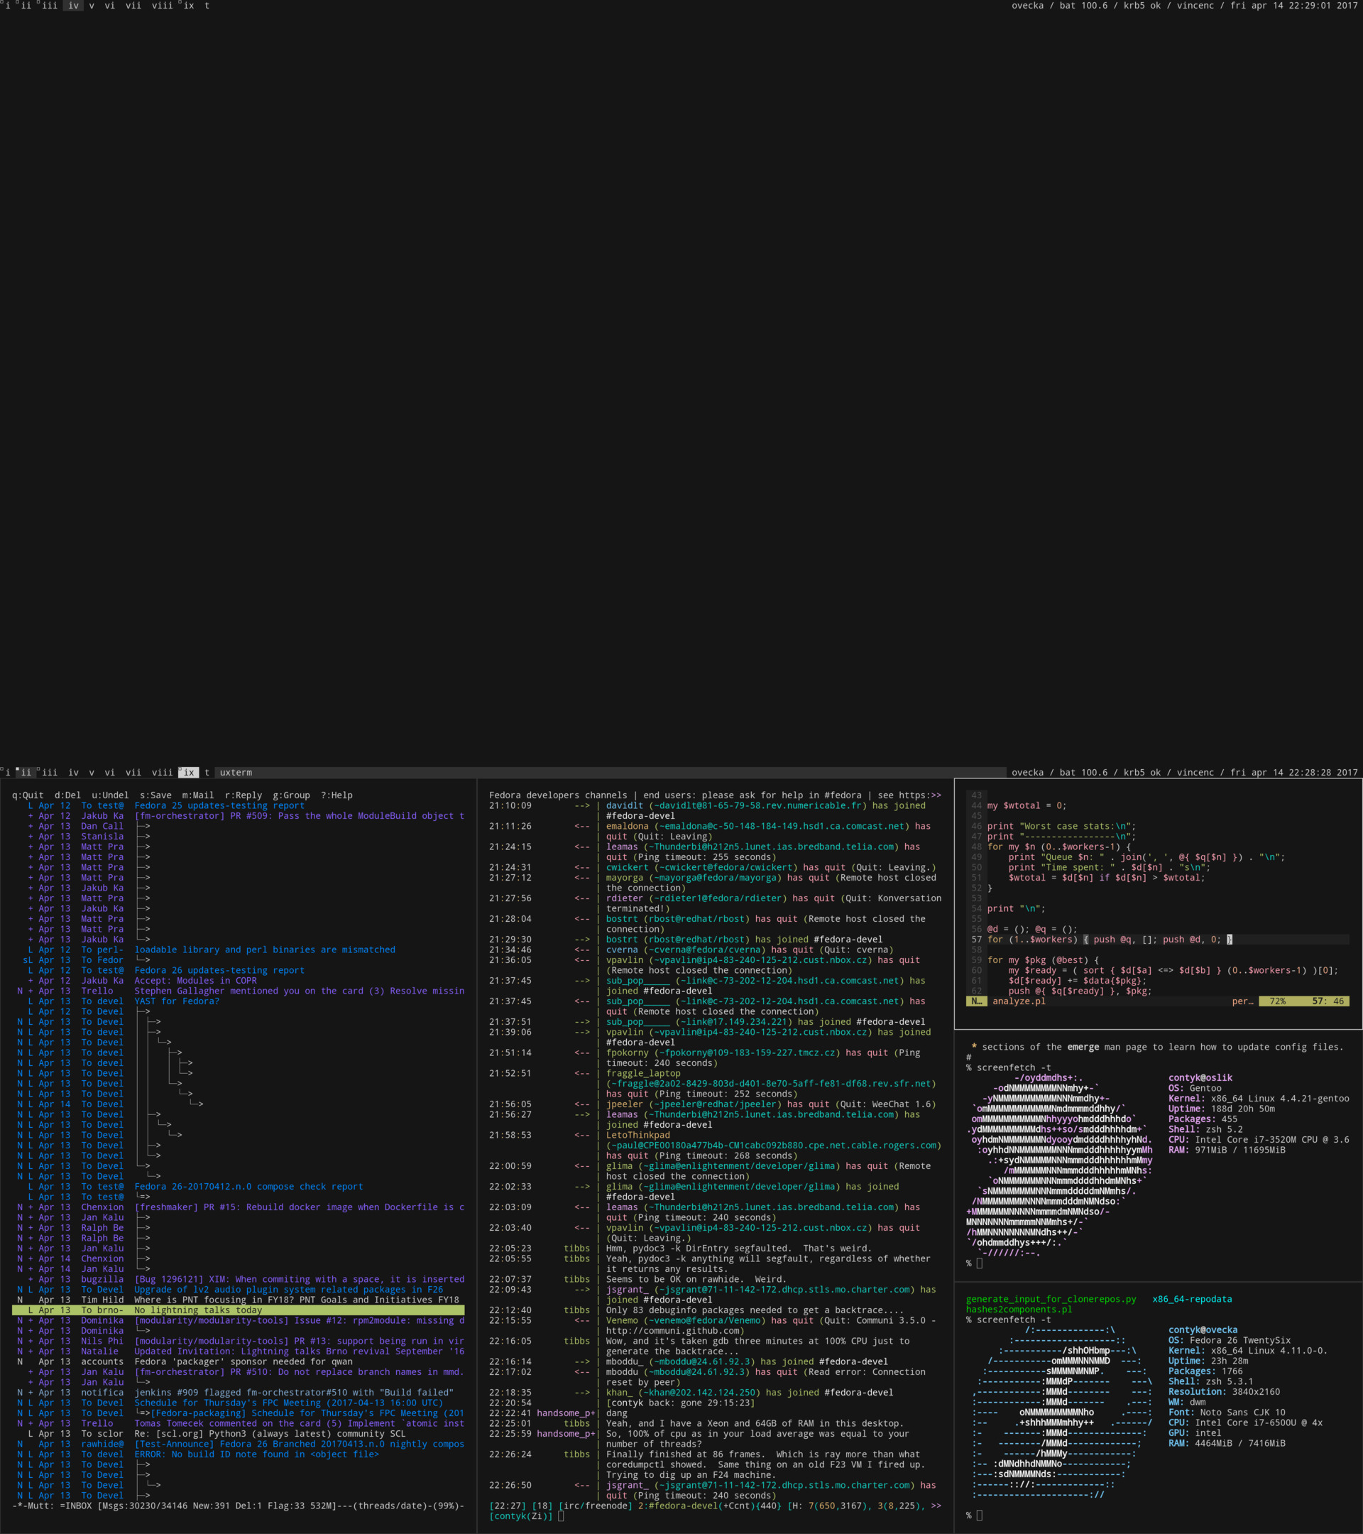Select mail 'loadable library and perl binaries are mismatched'
Image resolution: width=1363 pixels, height=1534 pixels.
pyautogui.click(x=239, y=950)
